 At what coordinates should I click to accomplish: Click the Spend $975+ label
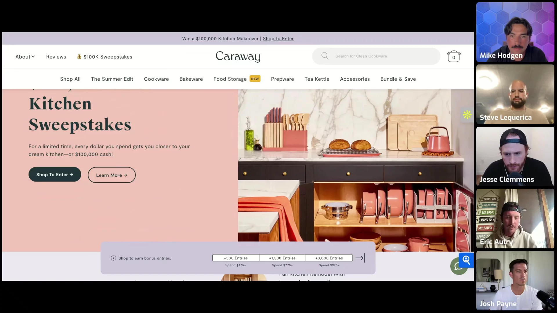[329, 265]
